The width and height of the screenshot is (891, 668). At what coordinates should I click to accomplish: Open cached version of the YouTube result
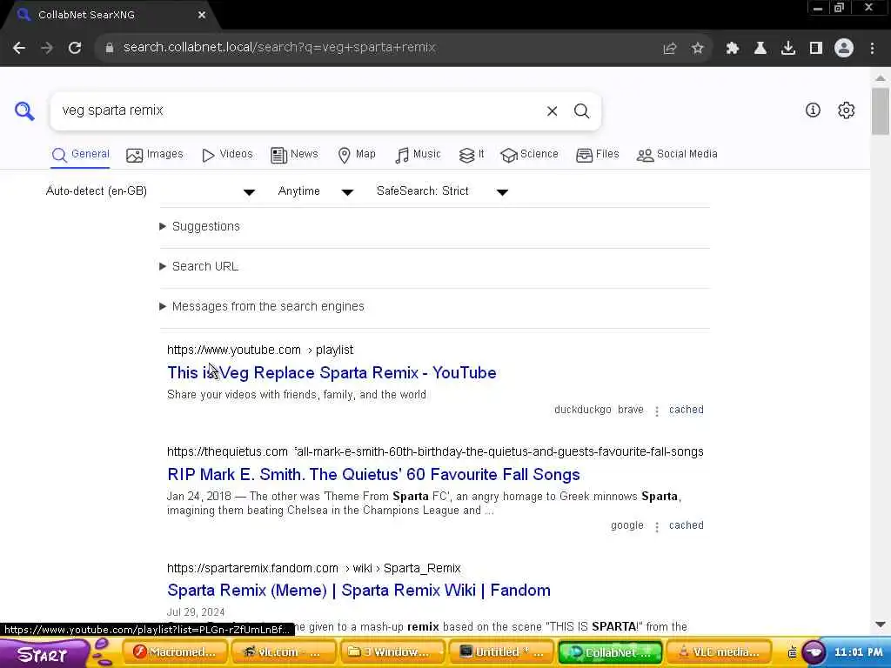click(686, 411)
